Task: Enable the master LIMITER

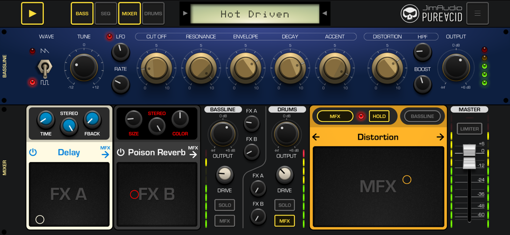Action: (x=469, y=129)
